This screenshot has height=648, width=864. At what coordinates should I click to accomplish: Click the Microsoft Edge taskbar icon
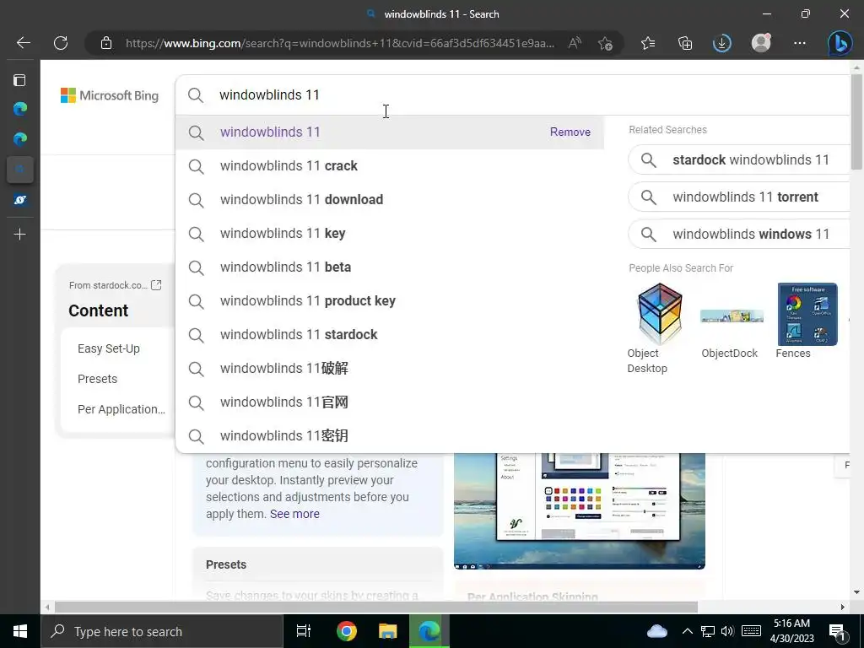[x=429, y=631]
